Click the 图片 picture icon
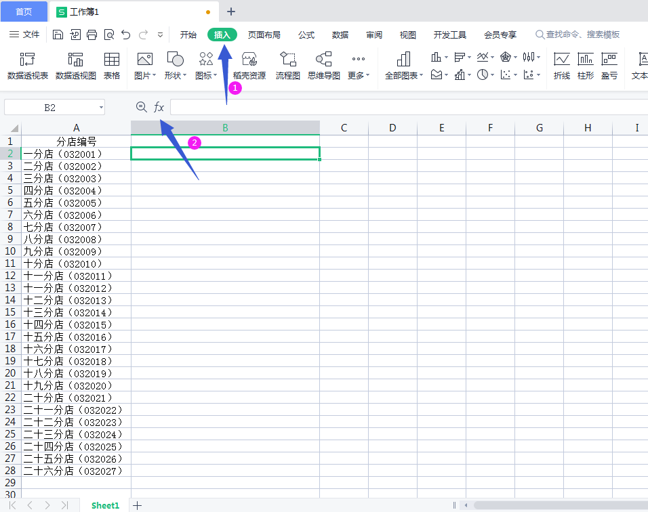This screenshot has height=512, width=648. pyautogui.click(x=144, y=60)
